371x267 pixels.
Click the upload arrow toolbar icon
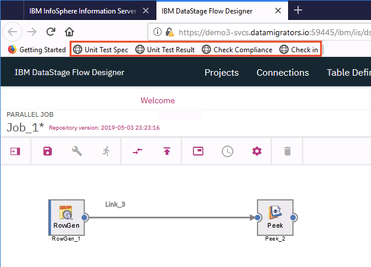[167, 151]
